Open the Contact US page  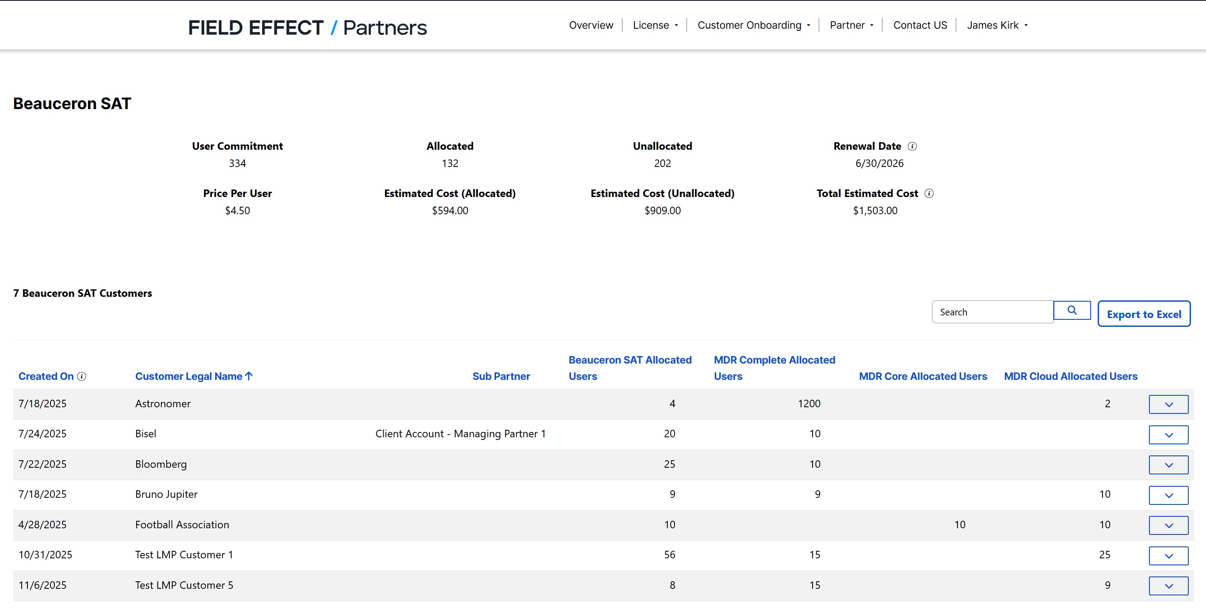[x=920, y=25]
